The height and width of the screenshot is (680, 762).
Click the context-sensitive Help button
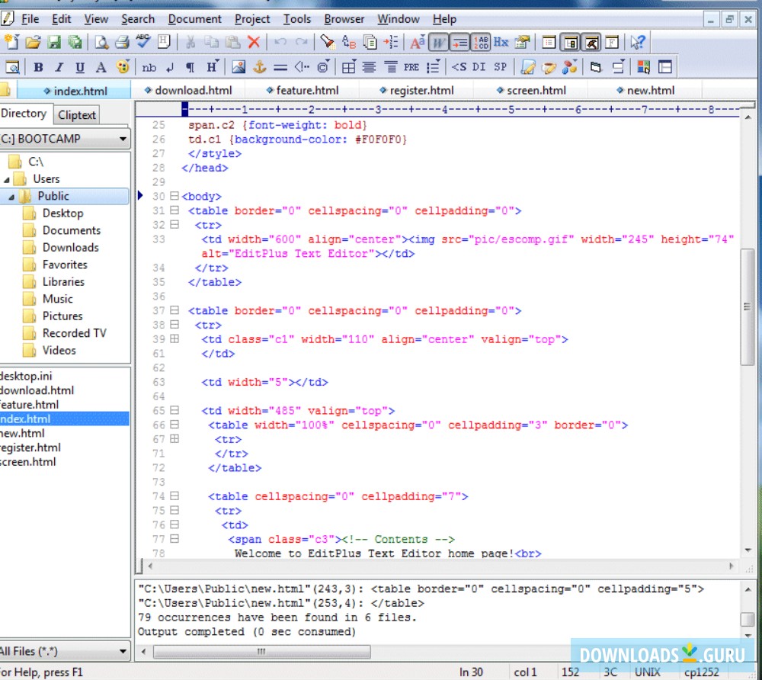point(638,43)
